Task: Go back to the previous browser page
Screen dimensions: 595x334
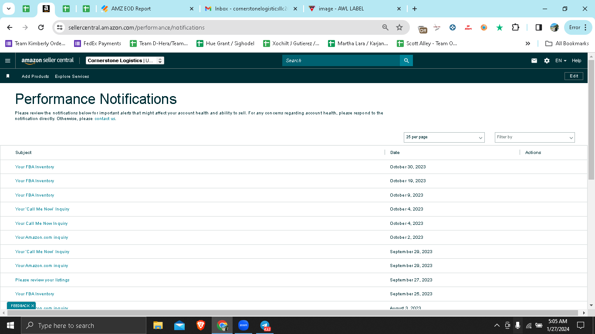Action: coord(10,27)
